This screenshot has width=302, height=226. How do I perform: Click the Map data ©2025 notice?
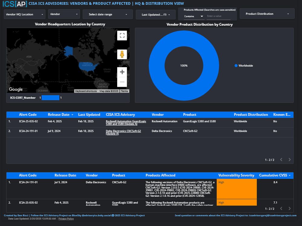tap(109, 91)
